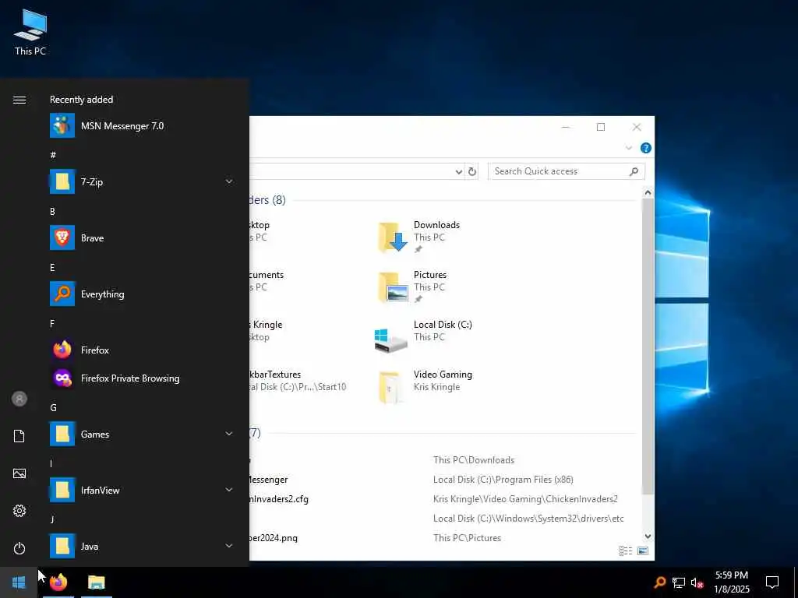Open Pictures from Start sidebar
The image size is (798, 598).
coord(19,473)
